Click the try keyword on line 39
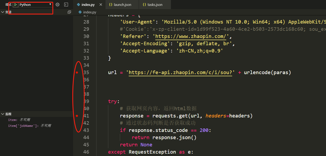 (112, 101)
